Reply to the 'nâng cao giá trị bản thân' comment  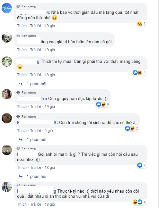click(36, 50)
